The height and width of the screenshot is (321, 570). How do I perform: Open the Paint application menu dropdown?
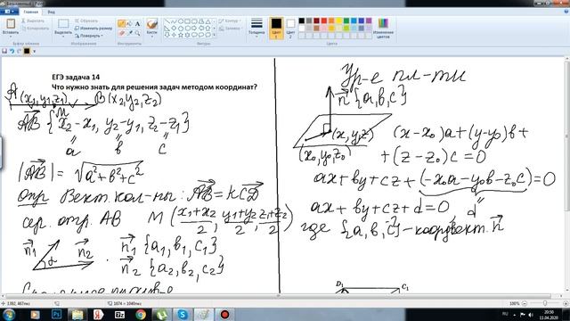[x=9, y=12]
